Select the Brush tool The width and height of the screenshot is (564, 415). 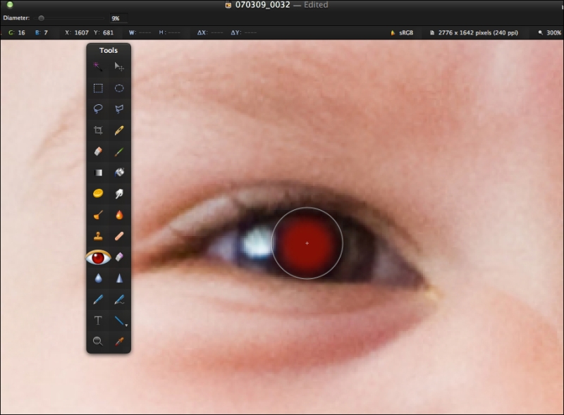[x=119, y=151]
